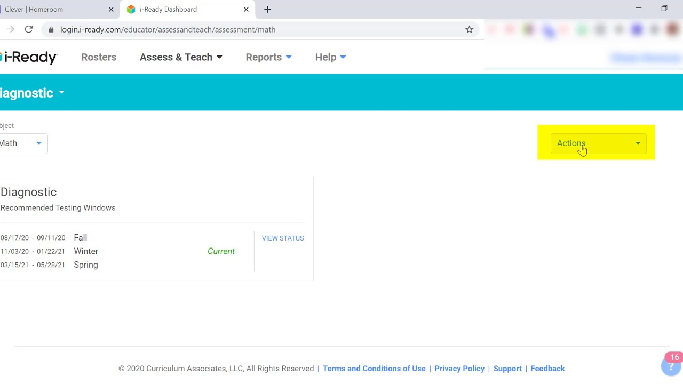
Task: Click the VIEW STATUS link
Action: 282,238
